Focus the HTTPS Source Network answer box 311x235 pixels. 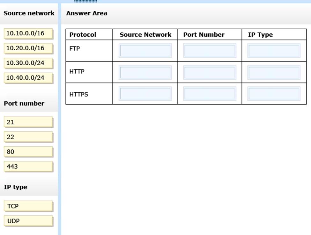pos(145,94)
